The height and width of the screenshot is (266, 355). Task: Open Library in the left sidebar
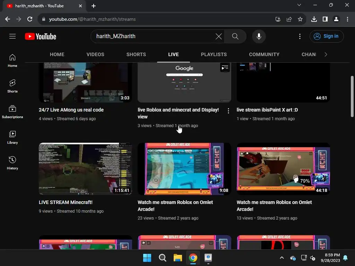point(12,138)
